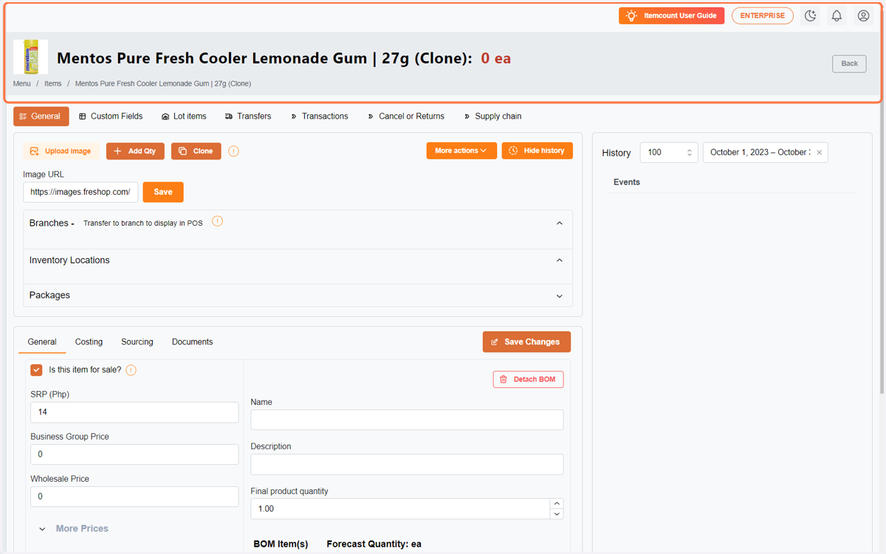Switch to the Costing sub-tab
The width and height of the screenshot is (886, 554).
89,342
